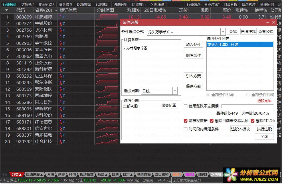This screenshot has width=283, height=184.
Task: Click 引入方案 button
Action: click(x=193, y=76)
